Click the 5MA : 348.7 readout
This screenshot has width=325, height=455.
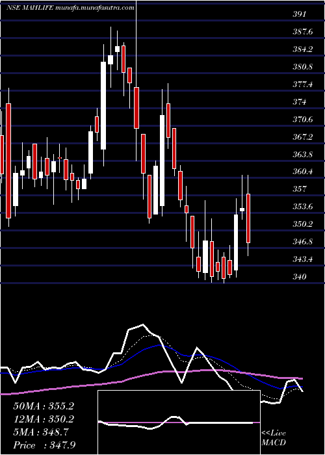pyautogui.click(x=41, y=432)
